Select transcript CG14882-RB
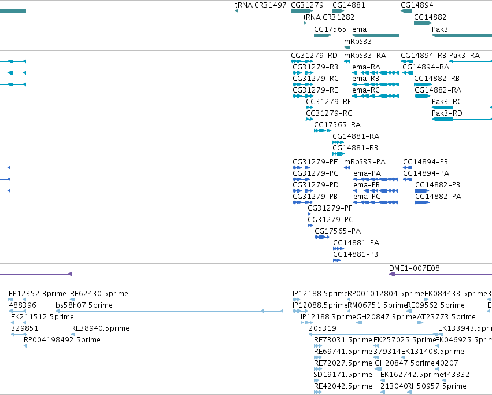The height and width of the screenshot is (395, 492). coord(423,84)
